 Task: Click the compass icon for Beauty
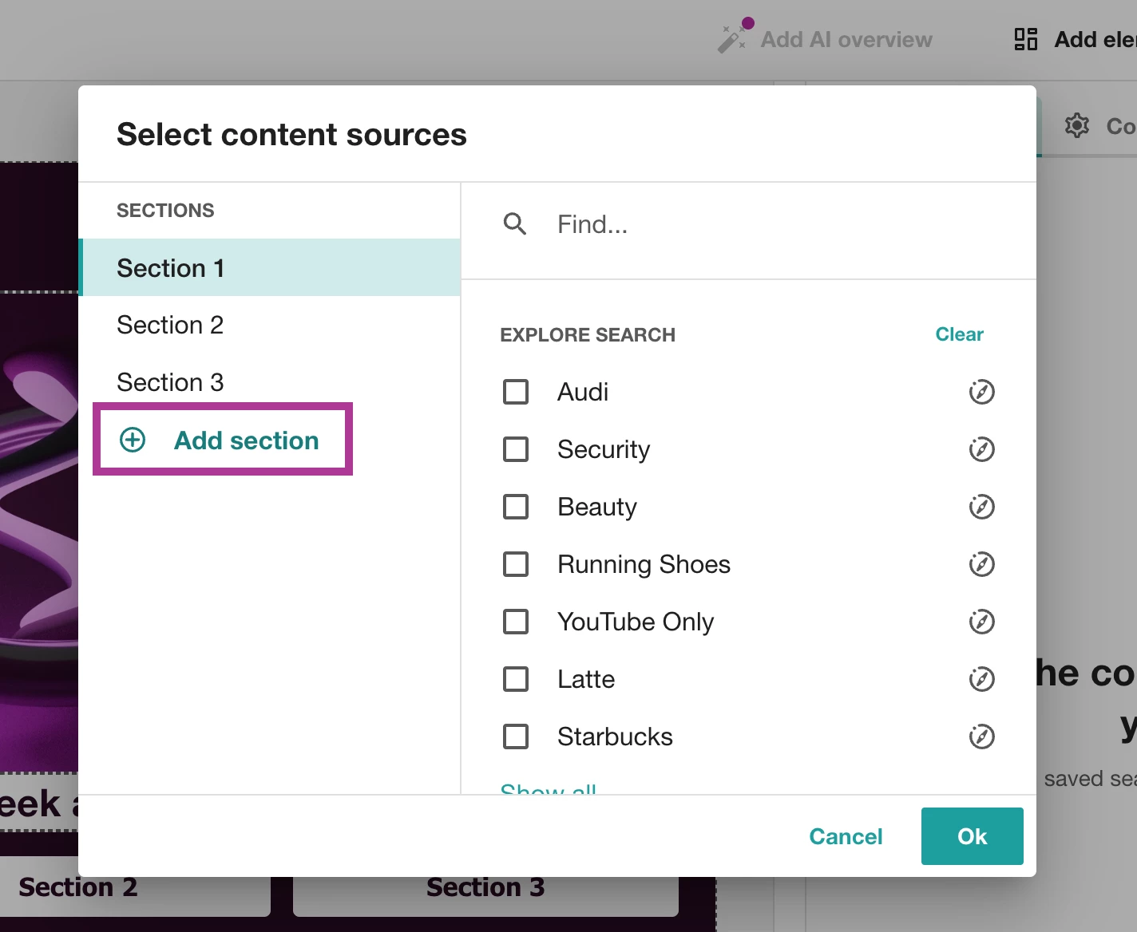click(981, 507)
